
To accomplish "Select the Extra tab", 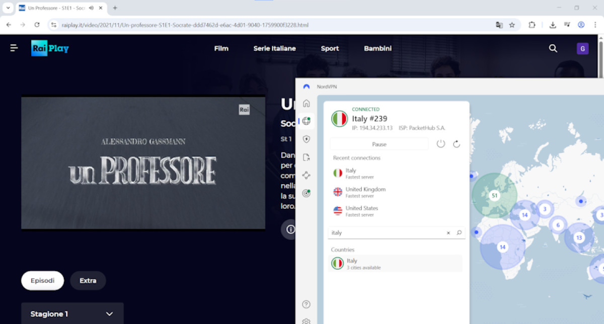I will pos(88,281).
